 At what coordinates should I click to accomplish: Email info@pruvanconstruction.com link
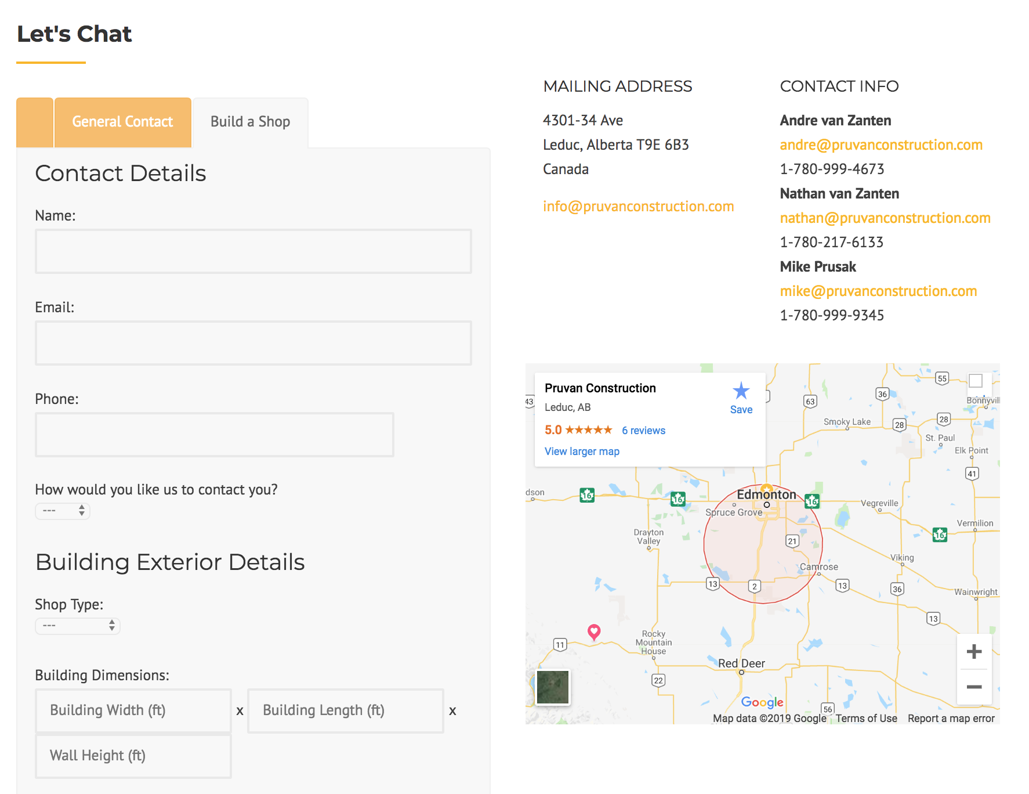point(638,207)
